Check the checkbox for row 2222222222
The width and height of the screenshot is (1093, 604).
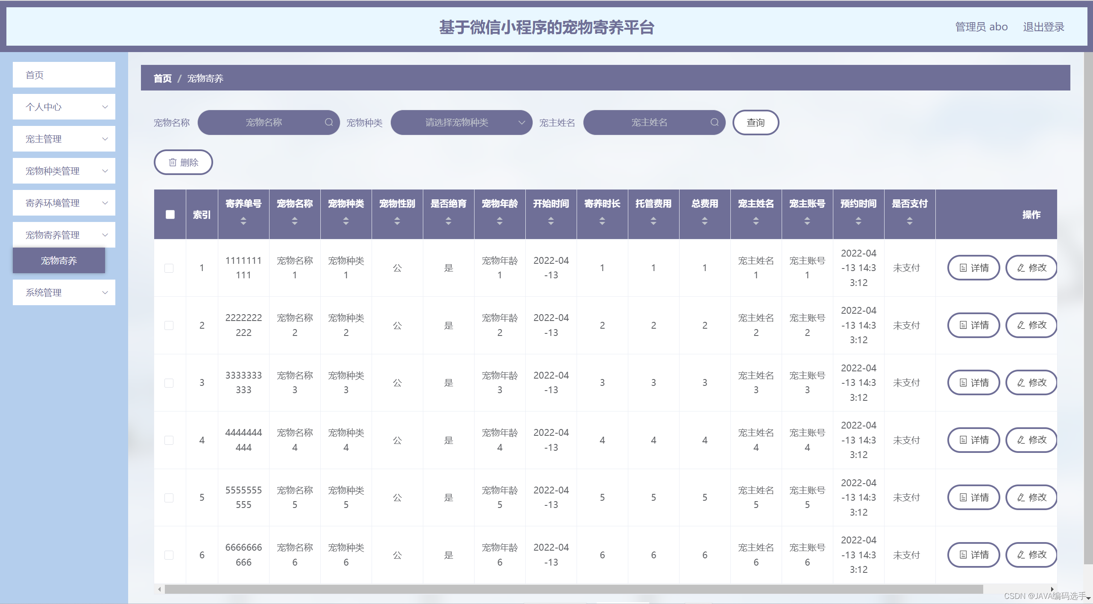coord(169,325)
